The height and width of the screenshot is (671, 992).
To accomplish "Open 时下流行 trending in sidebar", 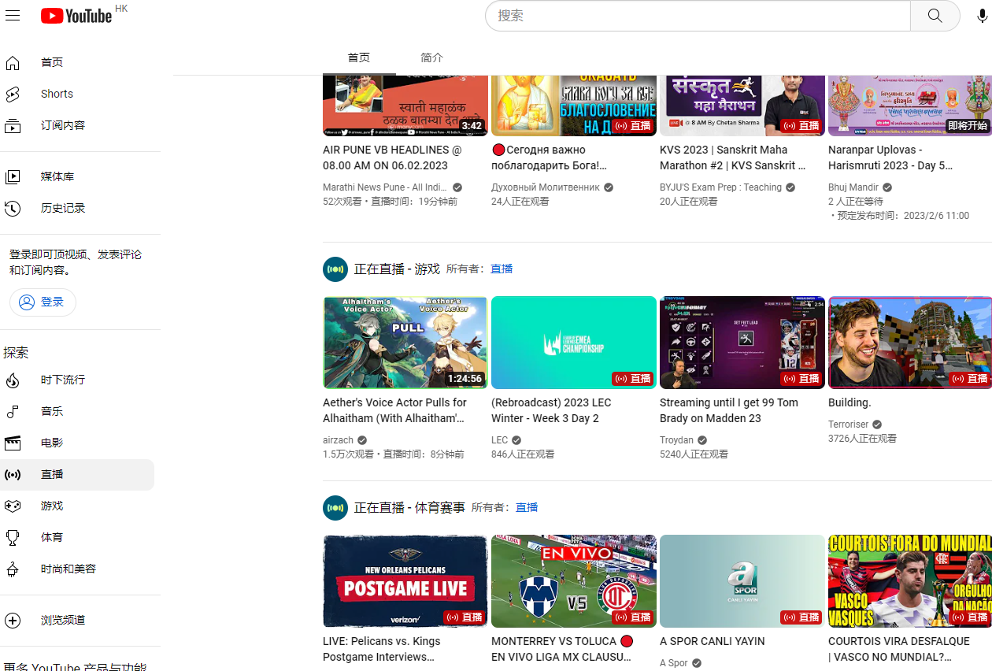I will (x=62, y=380).
